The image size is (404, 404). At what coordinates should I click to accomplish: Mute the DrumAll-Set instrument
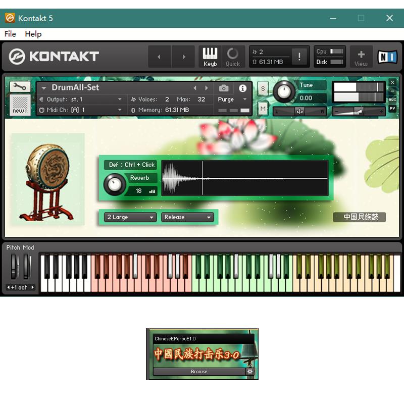tap(262, 109)
